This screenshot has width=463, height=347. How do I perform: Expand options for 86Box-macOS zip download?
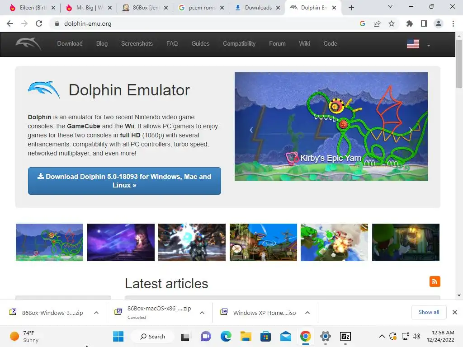tap(202, 313)
